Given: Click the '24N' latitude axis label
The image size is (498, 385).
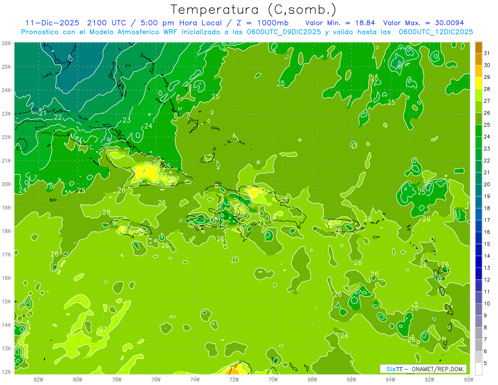Looking at the screenshot, I should pos(6,90).
